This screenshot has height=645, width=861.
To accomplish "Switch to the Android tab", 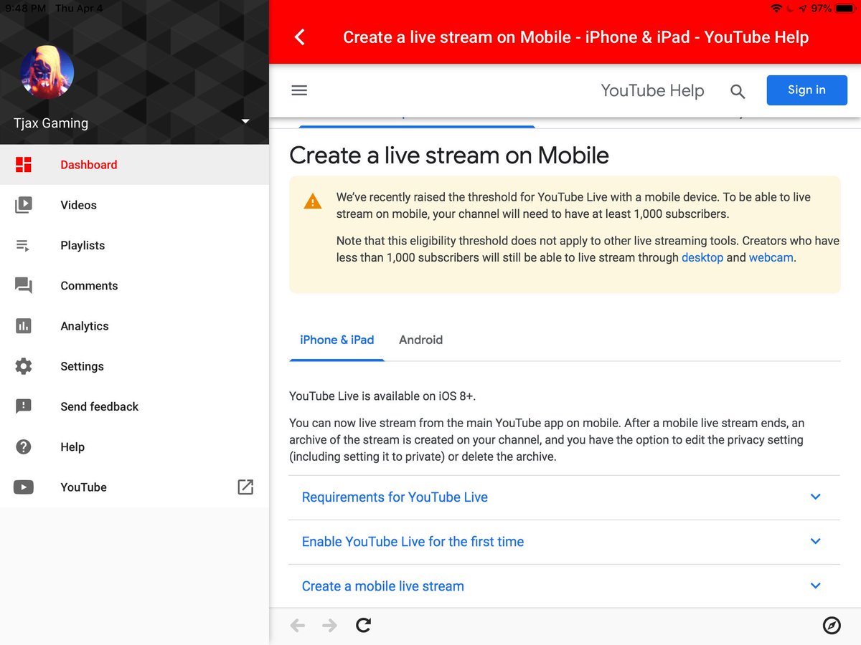I will pyautogui.click(x=421, y=340).
